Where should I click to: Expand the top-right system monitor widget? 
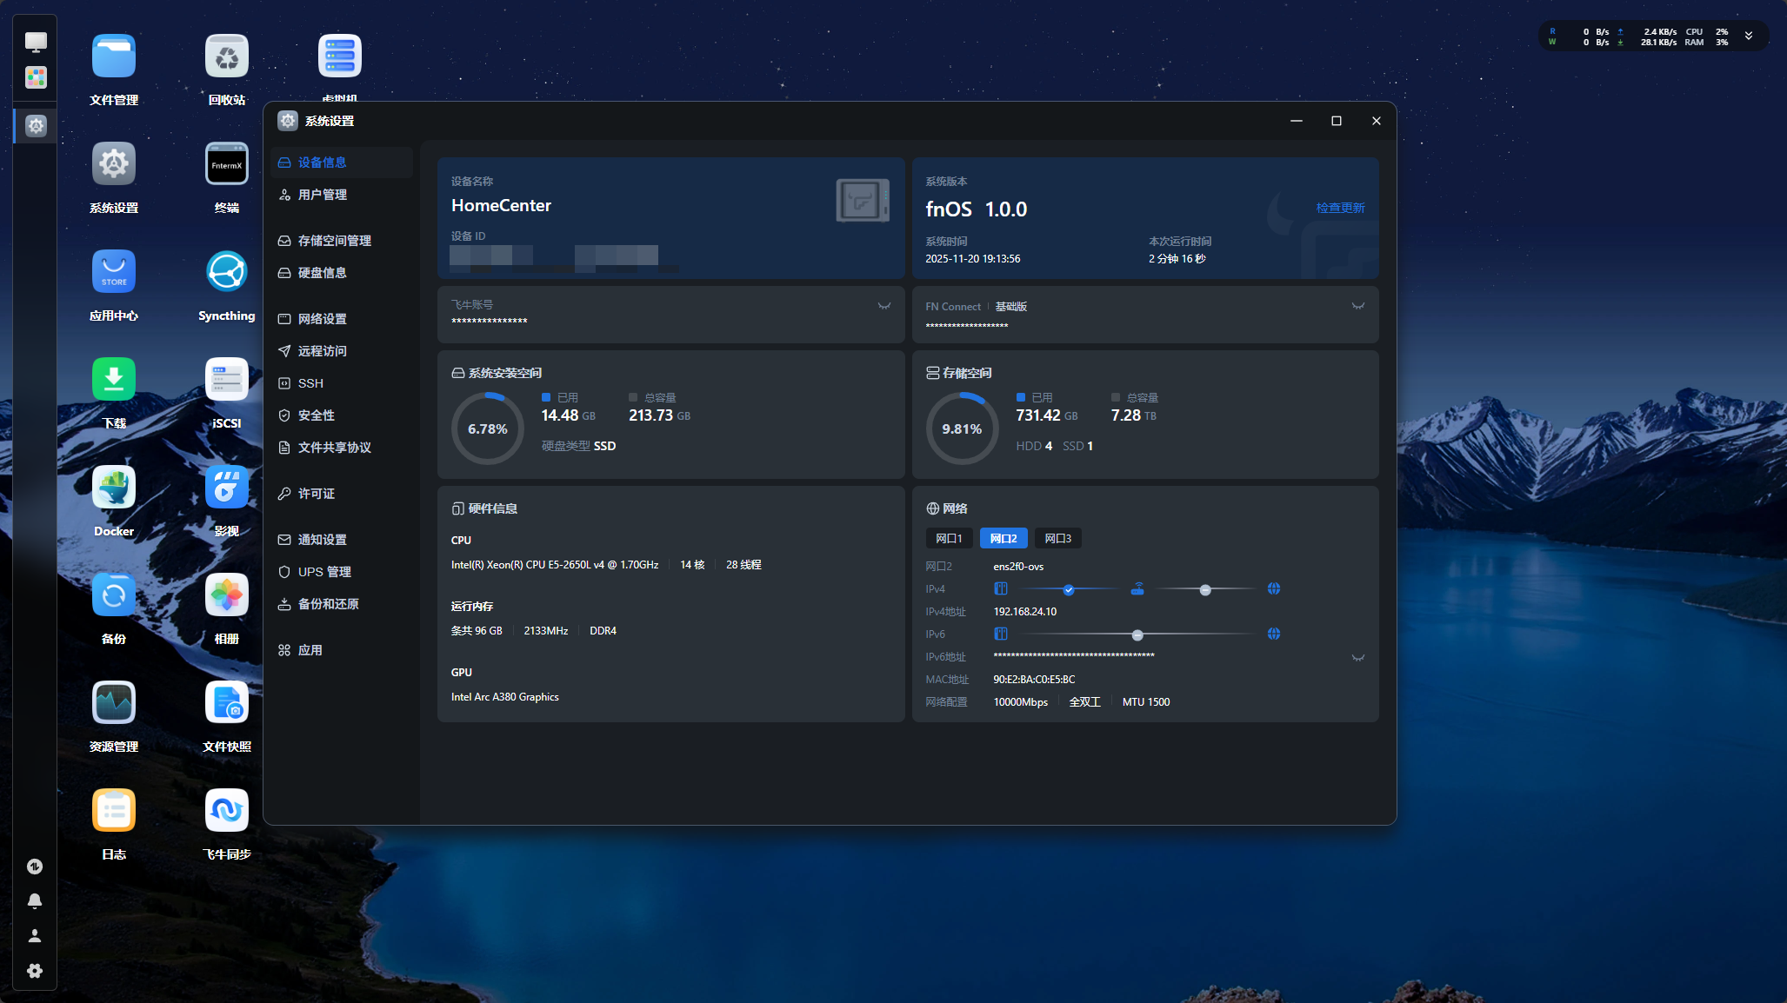(1748, 37)
